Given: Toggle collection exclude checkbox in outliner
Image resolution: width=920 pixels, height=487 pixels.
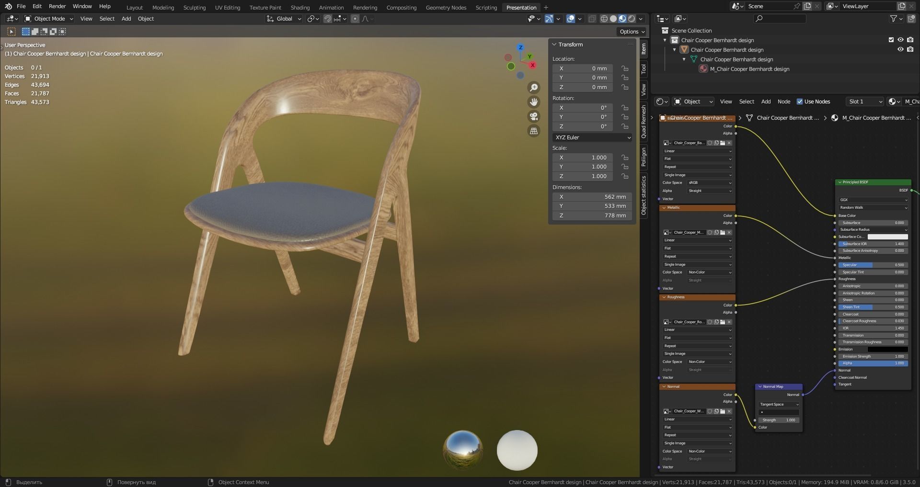Looking at the screenshot, I should [891, 40].
